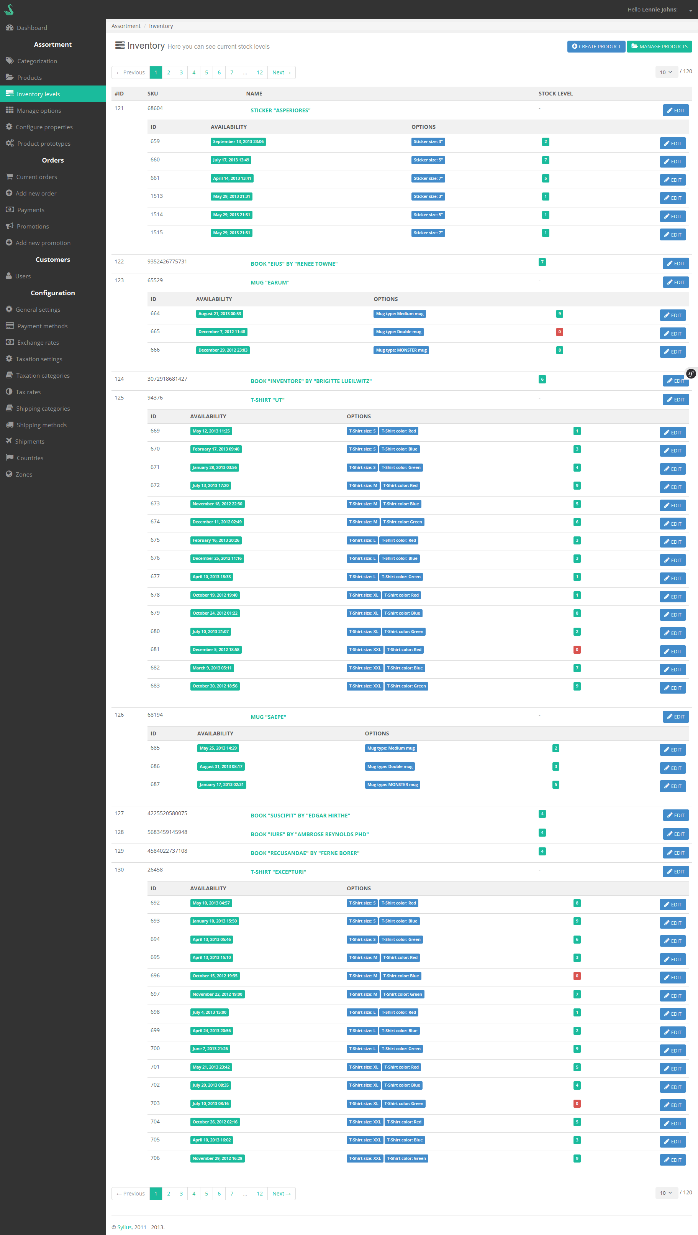Click Next in top pagination
Screen dimensions: 698x1235
(282, 72)
